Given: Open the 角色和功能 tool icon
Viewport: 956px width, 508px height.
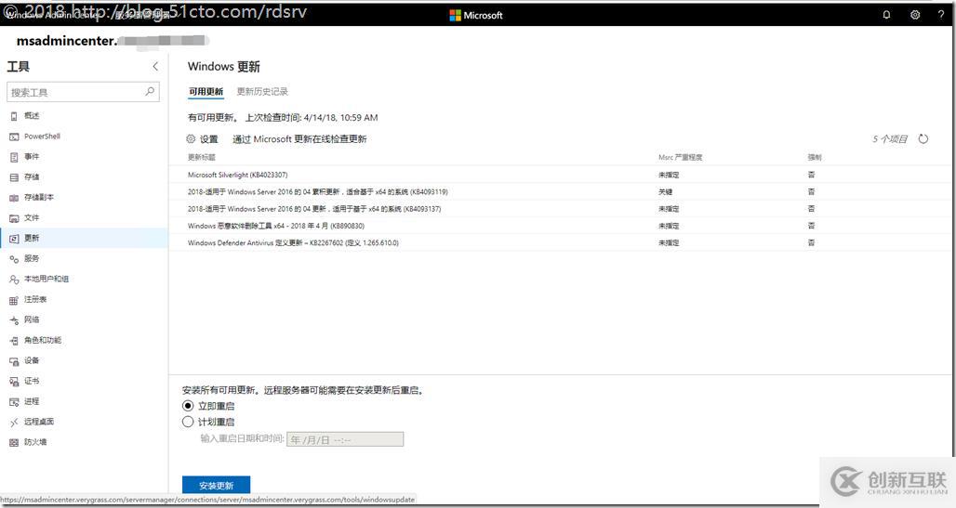Looking at the screenshot, I should coord(14,341).
